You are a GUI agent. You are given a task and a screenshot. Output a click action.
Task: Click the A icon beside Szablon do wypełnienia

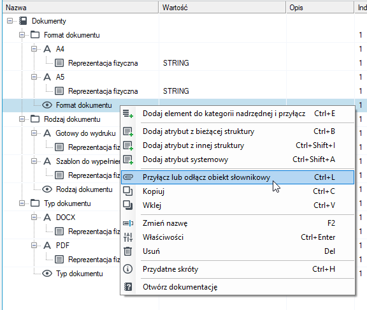47,161
